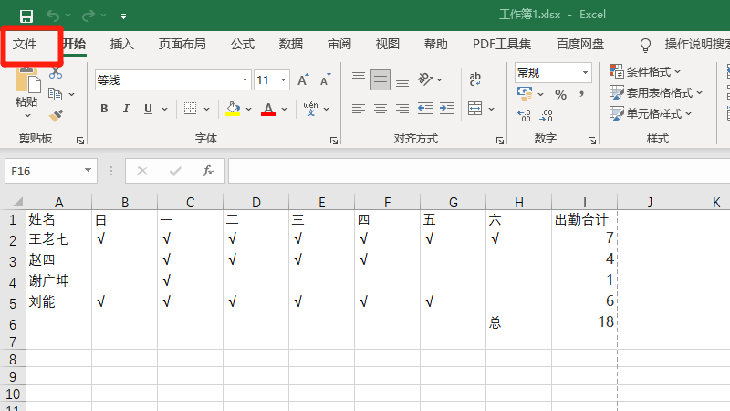Select cell 出勤合计 header
730x411 pixels.
coord(584,218)
